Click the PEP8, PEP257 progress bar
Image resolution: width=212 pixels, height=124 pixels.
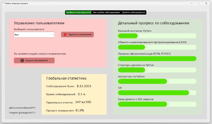(x=157, y=58)
